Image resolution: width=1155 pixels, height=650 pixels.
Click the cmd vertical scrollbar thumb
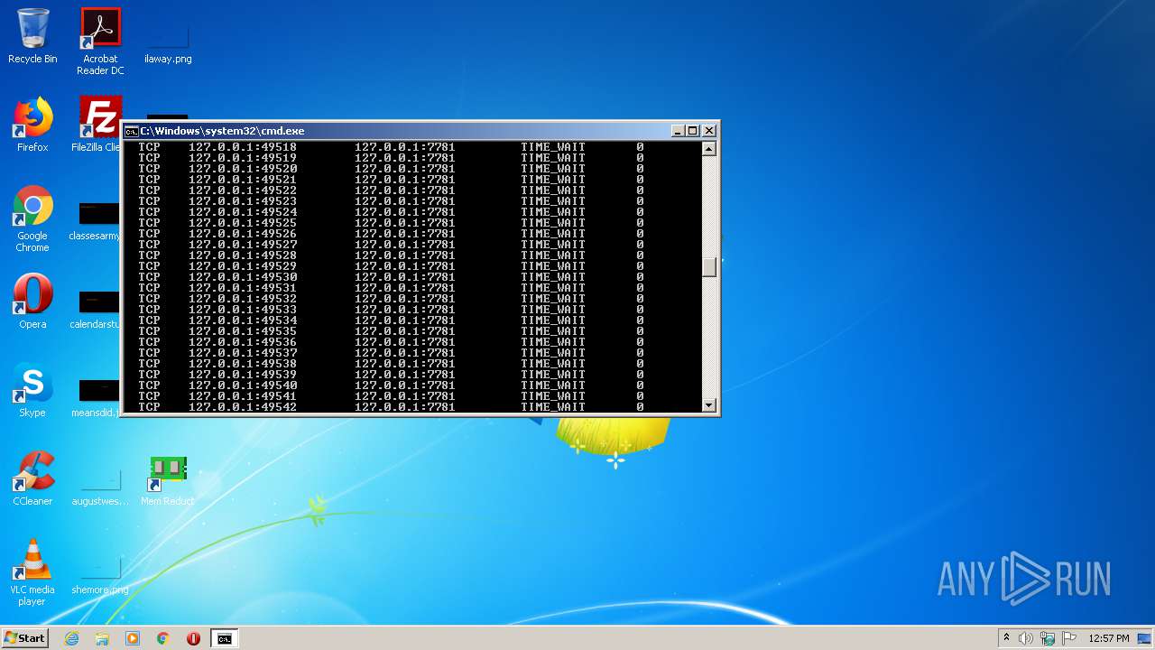click(x=709, y=266)
